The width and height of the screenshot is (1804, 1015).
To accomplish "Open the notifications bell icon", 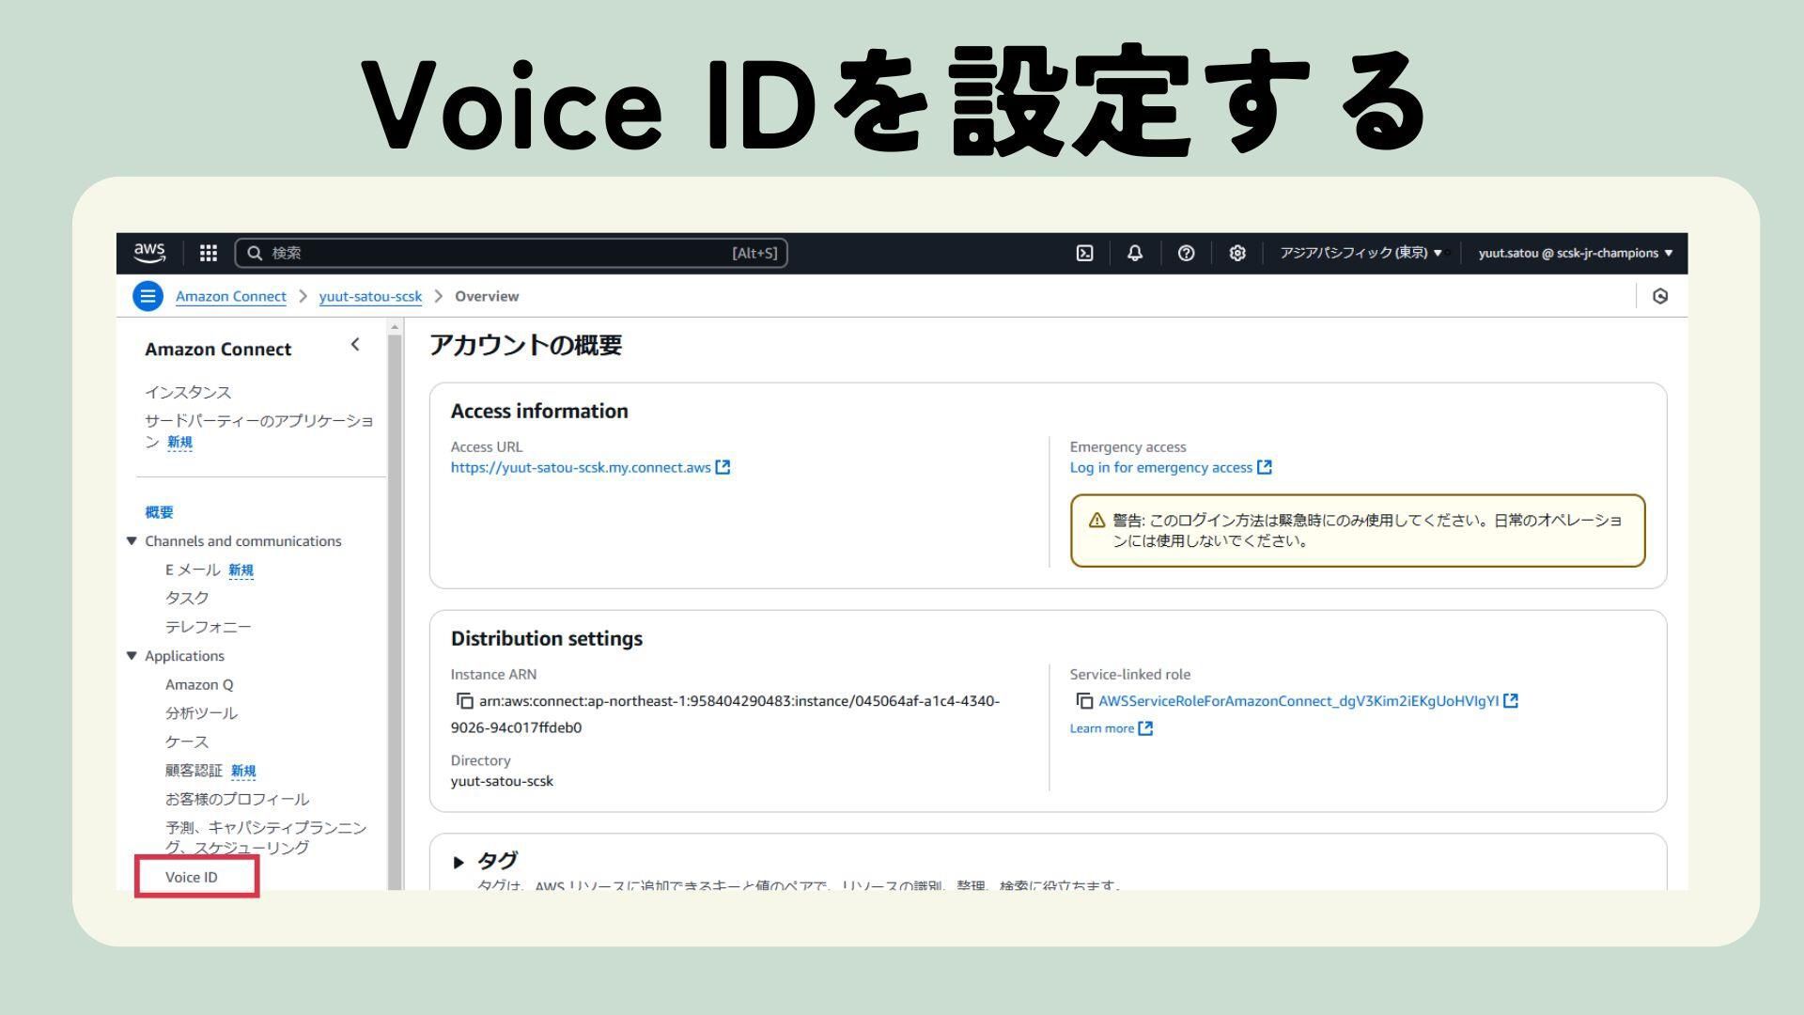I will [x=1135, y=253].
